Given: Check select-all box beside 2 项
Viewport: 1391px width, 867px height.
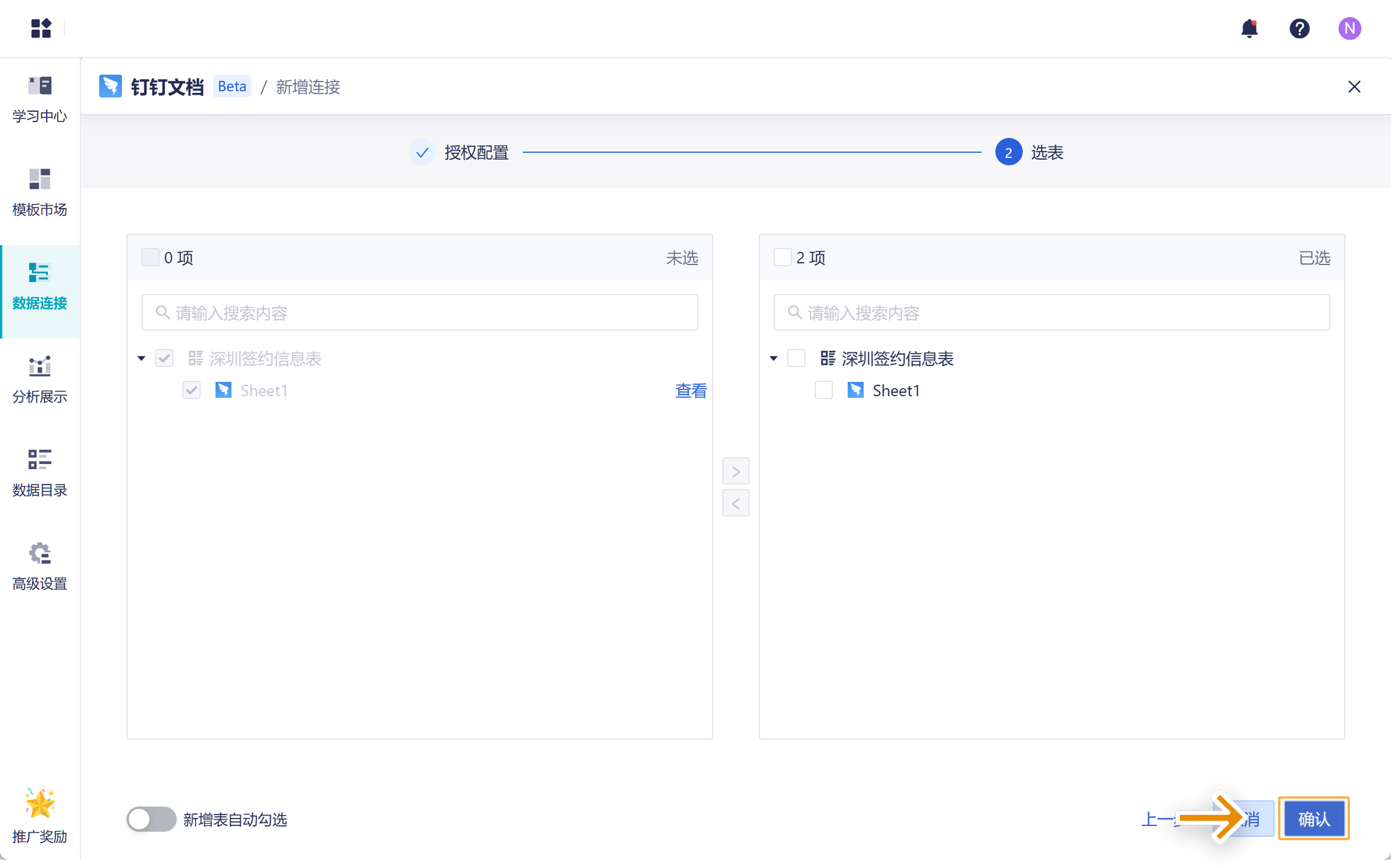Looking at the screenshot, I should (x=782, y=258).
